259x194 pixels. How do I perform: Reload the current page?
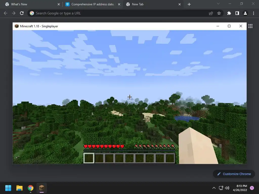[x=22, y=13]
